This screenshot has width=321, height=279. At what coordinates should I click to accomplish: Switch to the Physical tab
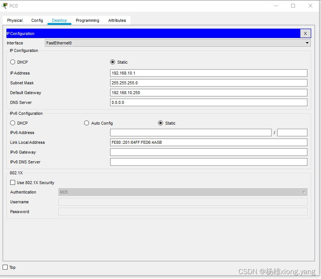pyautogui.click(x=15, y=20)
